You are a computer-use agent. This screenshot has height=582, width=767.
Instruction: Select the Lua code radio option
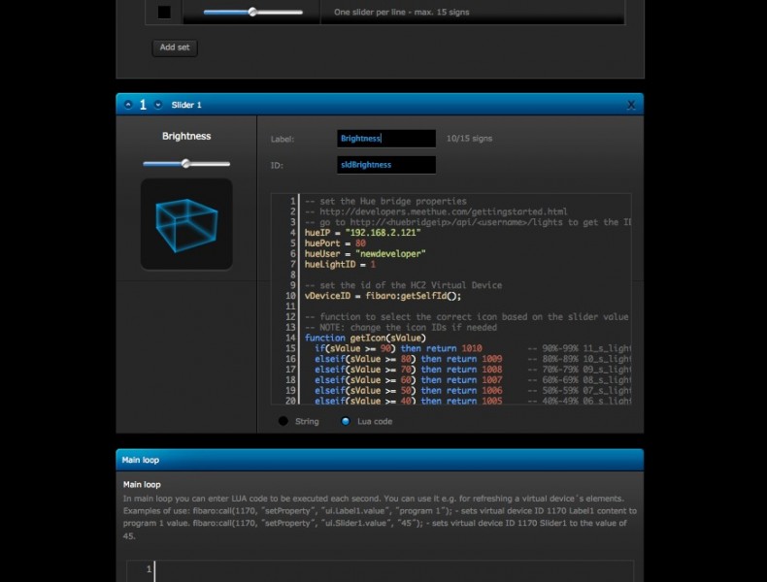click(346, 422)
